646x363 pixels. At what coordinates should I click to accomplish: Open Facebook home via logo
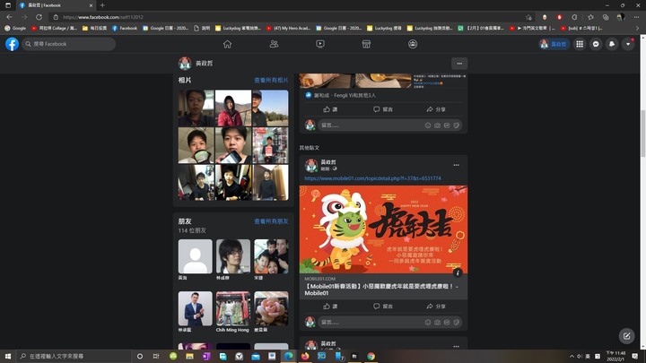[x=12, y=44]
